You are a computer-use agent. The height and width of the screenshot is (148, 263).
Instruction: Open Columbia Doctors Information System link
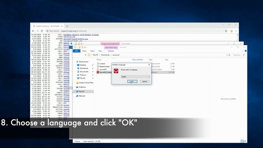(81, 35)
